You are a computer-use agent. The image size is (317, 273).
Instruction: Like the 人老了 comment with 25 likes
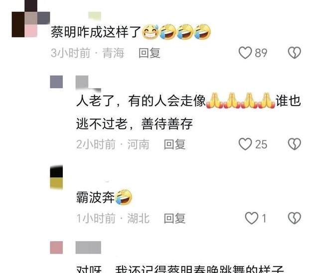point(245,144)
